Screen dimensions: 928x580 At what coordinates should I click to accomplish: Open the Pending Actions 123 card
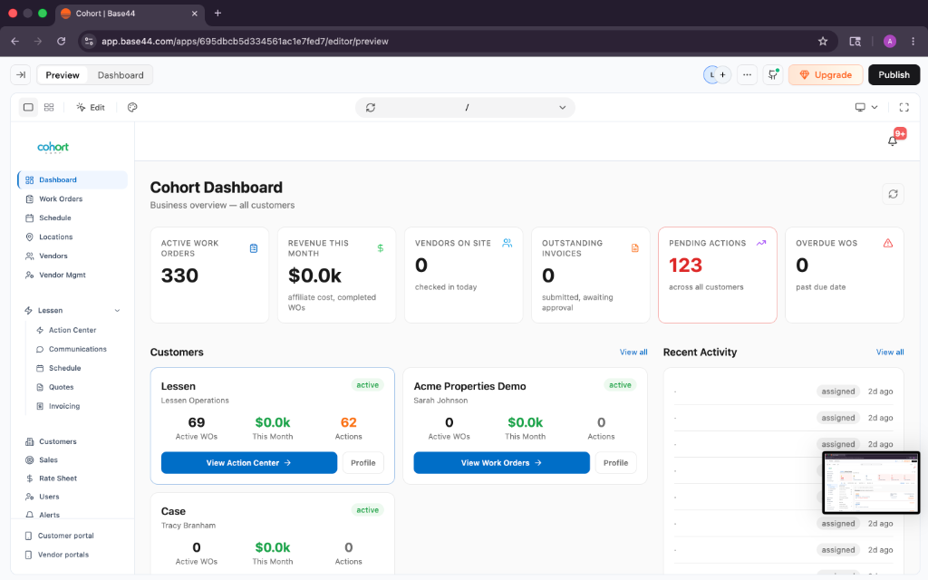(718, 275)
